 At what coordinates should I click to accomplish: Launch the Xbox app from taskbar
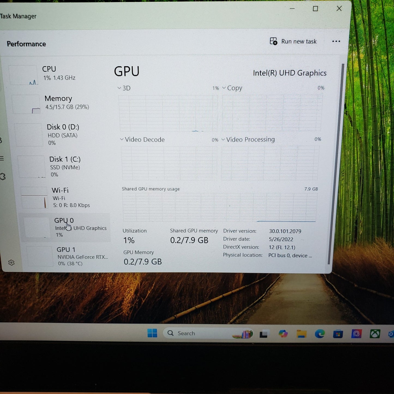click(375, 333)
